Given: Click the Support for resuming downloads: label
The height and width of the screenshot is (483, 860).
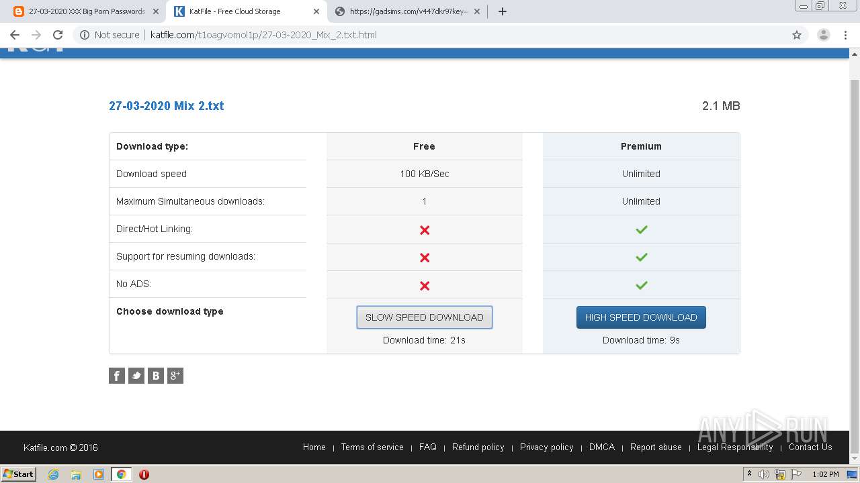Looking at the screenshot, I should click(x=185, y=256).
